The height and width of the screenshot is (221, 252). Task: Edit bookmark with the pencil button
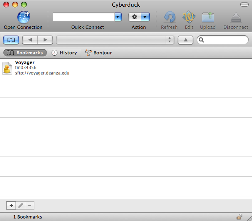21,206
